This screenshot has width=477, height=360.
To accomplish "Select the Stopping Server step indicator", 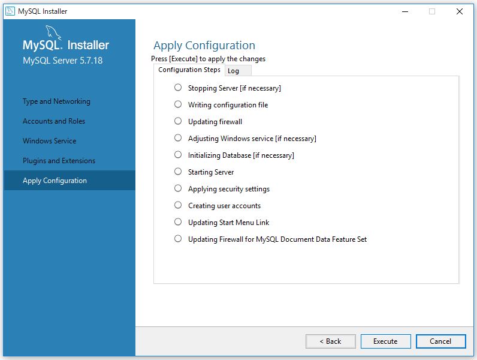I will pos(178,88).
